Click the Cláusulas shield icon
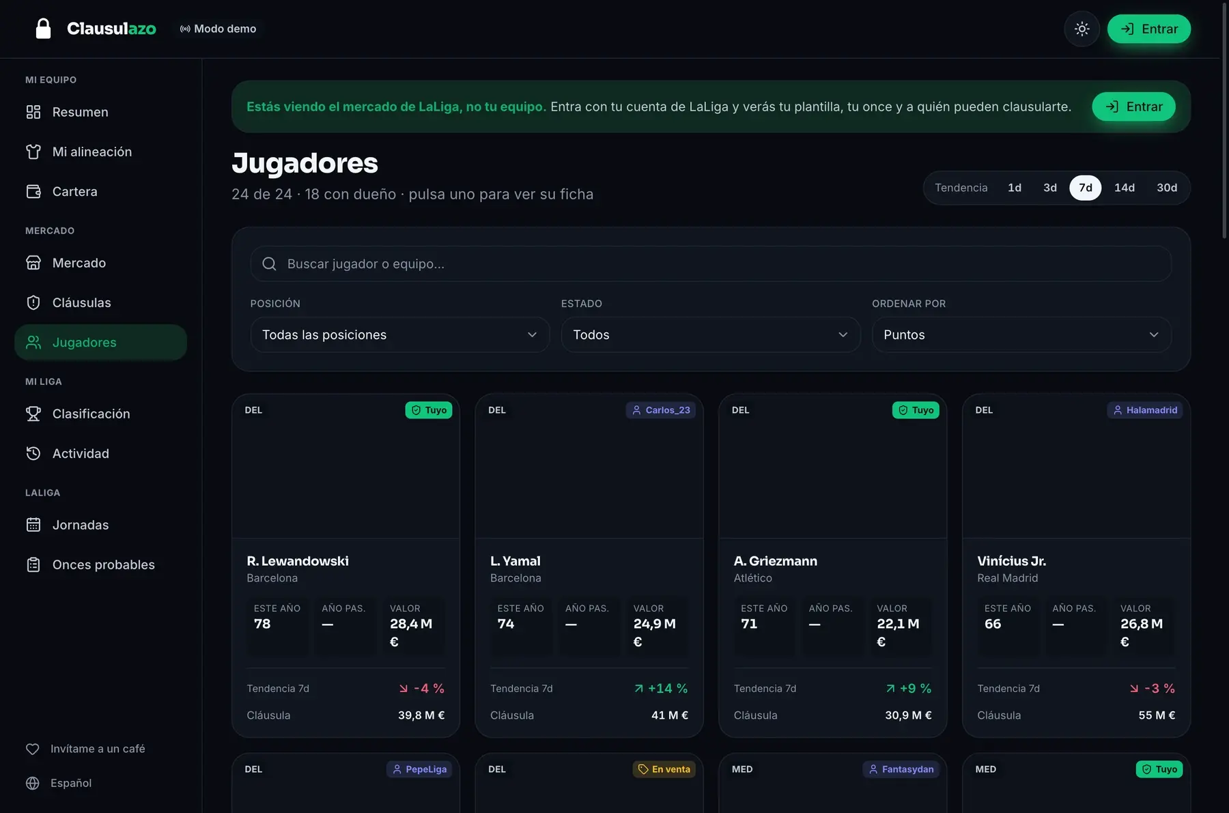Viewport: 1229px width, 813px height. click(x=33, y=302)
